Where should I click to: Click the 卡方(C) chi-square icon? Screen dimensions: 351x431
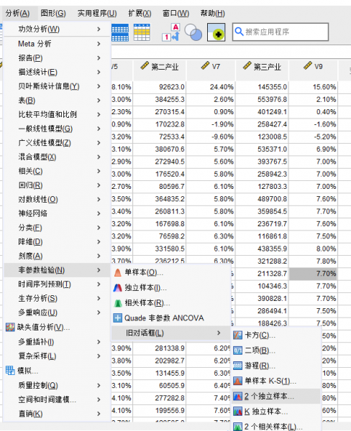click(237, 335)
